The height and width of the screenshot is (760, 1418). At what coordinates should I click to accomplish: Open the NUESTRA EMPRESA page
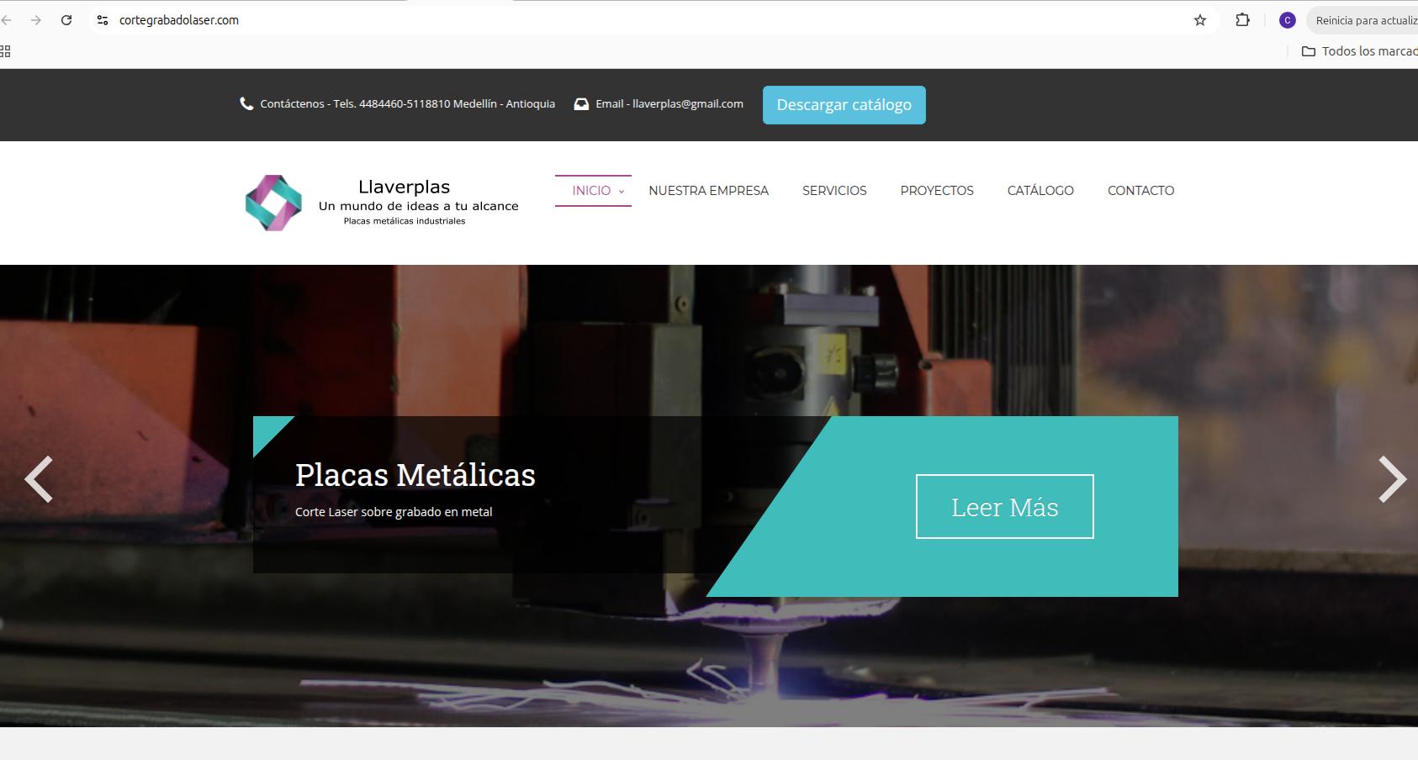click(708, 191)
